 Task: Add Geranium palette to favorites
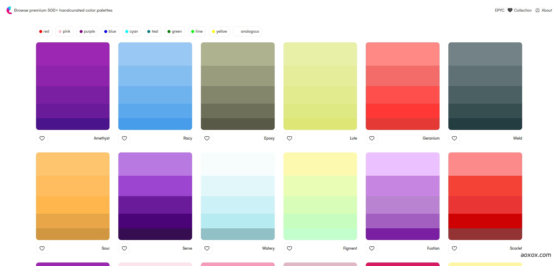pos(372,138)
